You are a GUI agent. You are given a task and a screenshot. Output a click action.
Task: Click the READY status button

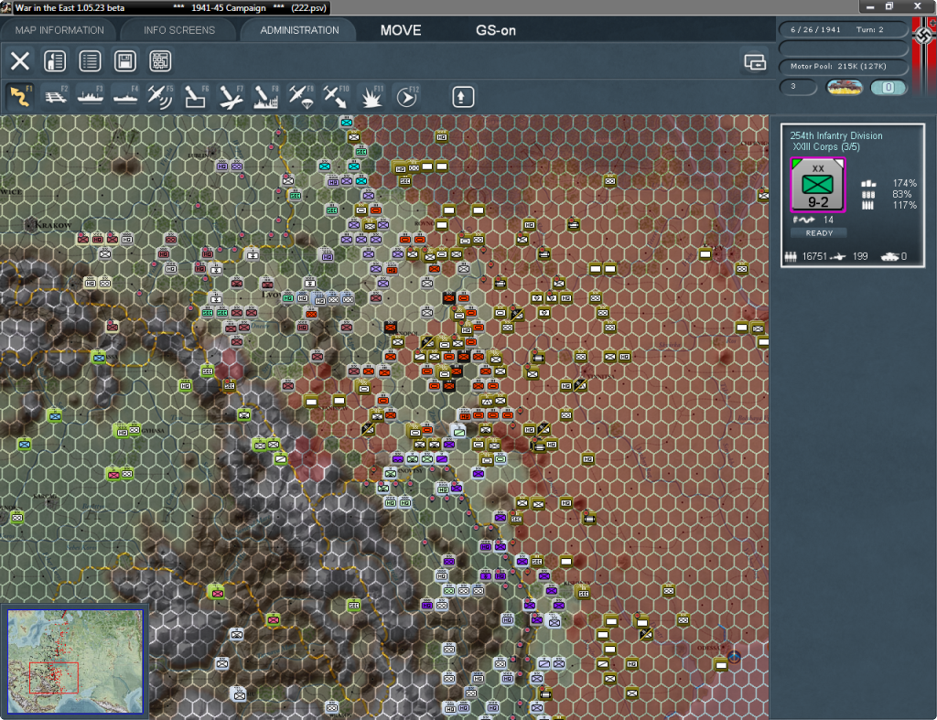point(819,233)
